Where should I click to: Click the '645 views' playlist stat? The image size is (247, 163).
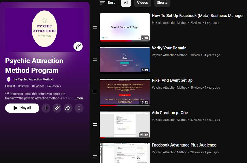(54, 86)
